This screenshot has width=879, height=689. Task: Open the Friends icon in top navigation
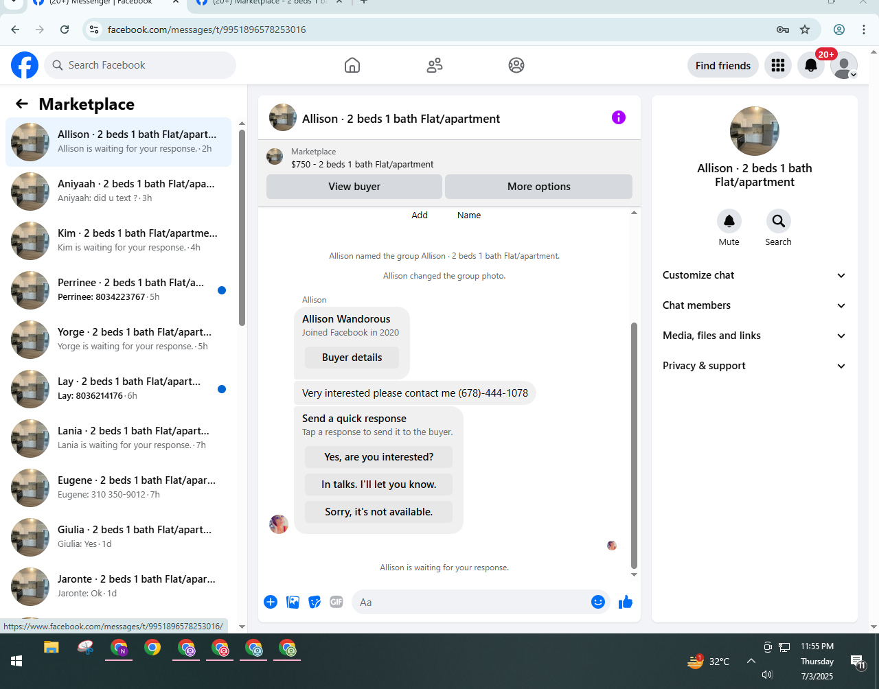click(x=435, y=65)
